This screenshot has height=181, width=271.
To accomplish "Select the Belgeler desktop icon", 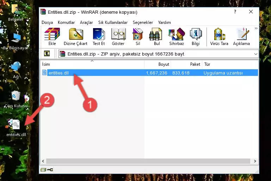I will (x=16, y=12).
